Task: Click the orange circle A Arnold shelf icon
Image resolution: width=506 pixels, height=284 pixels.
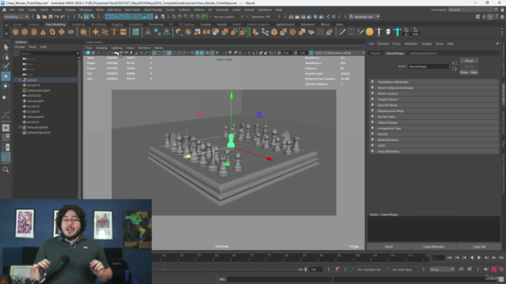Action: click(x=370, y=32)
